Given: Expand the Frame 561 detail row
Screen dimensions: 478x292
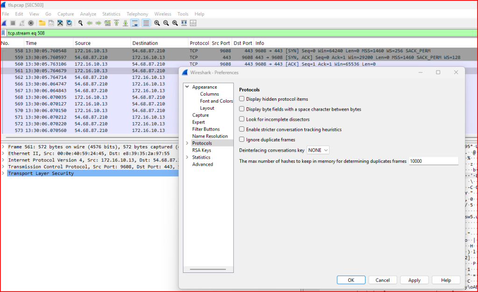Looking at the screenshot, I should pos(3,147).
